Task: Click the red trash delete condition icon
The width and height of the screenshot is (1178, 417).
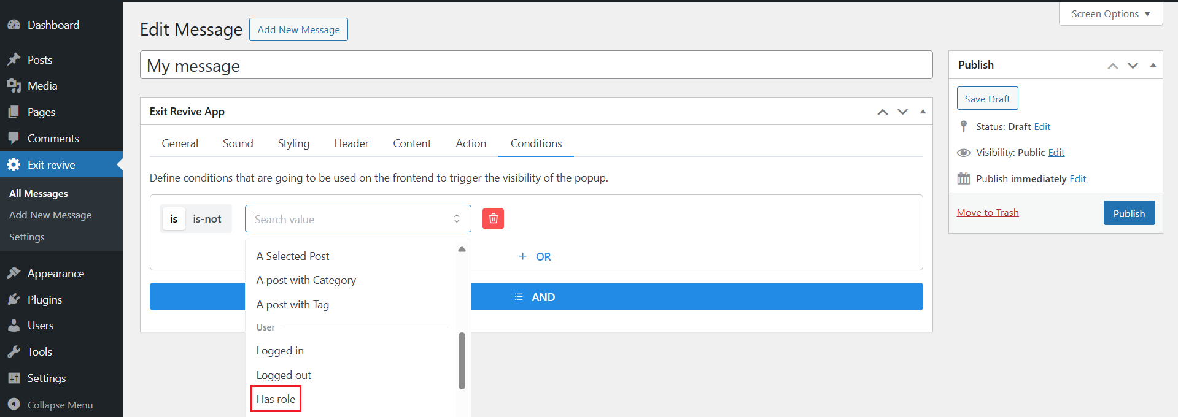Action: 493,219
